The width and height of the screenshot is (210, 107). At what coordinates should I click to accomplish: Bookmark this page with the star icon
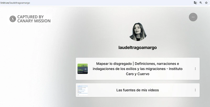pyautogui.click(x=206, y=3)
